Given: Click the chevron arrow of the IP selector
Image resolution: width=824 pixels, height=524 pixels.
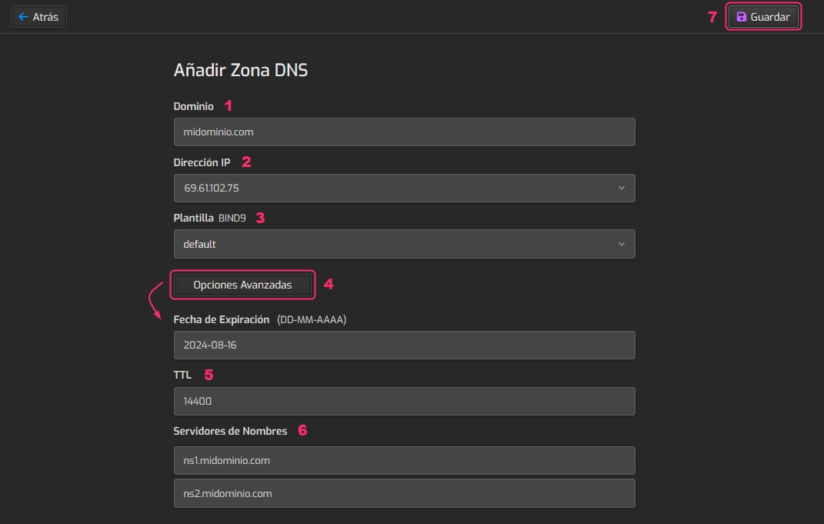Looking at the screenshot, I should coord(622,188).
